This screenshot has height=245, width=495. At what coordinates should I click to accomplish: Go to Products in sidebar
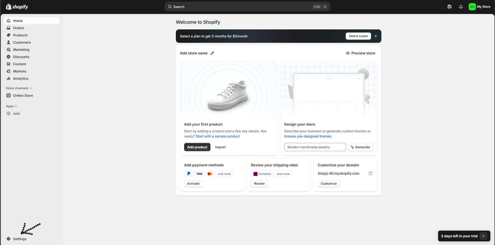pyautogui.click(x=32, y=35)
